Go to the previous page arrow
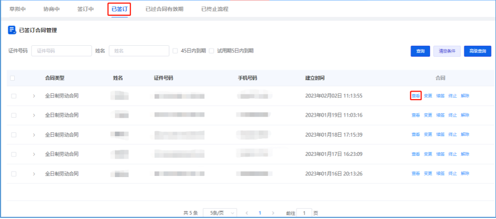 [x=247, y=212]
